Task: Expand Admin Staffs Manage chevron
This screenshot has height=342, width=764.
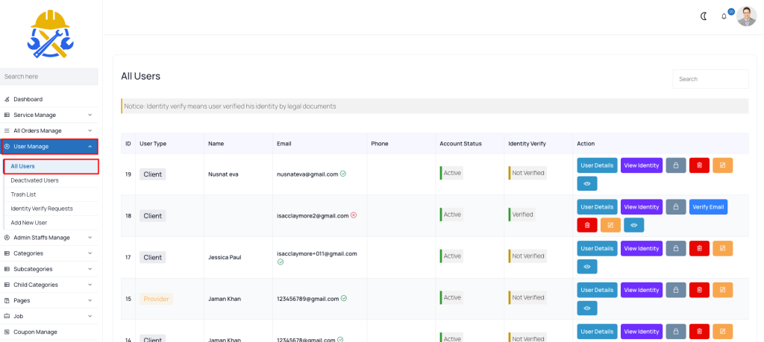Action: coord(90,238)
